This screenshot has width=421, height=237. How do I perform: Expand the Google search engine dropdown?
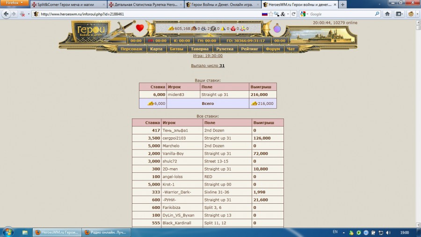[305, 14]
